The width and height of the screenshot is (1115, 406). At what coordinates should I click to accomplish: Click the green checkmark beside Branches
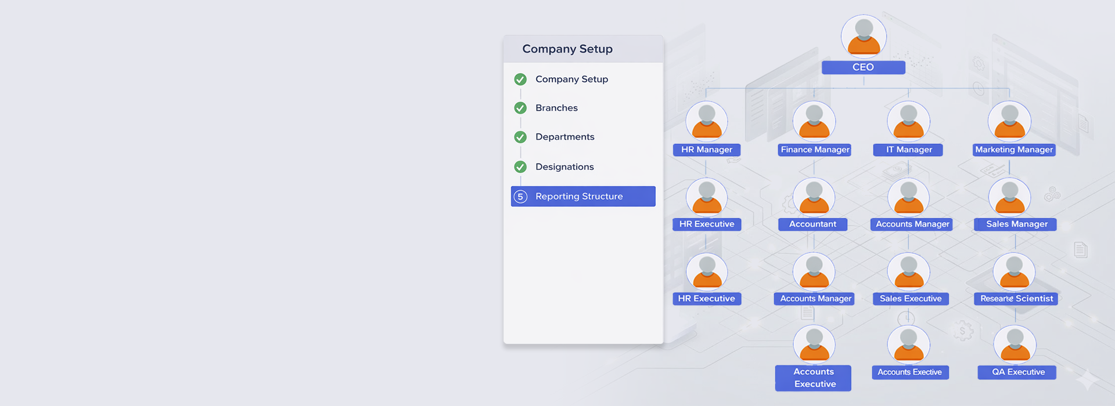(520, 108)
